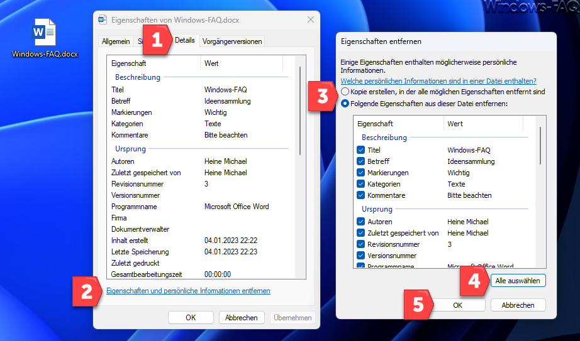Collapse the Ursprung group in Details list
The height and width of the screenshot is (341, 580).
click(x=131, y=149)
